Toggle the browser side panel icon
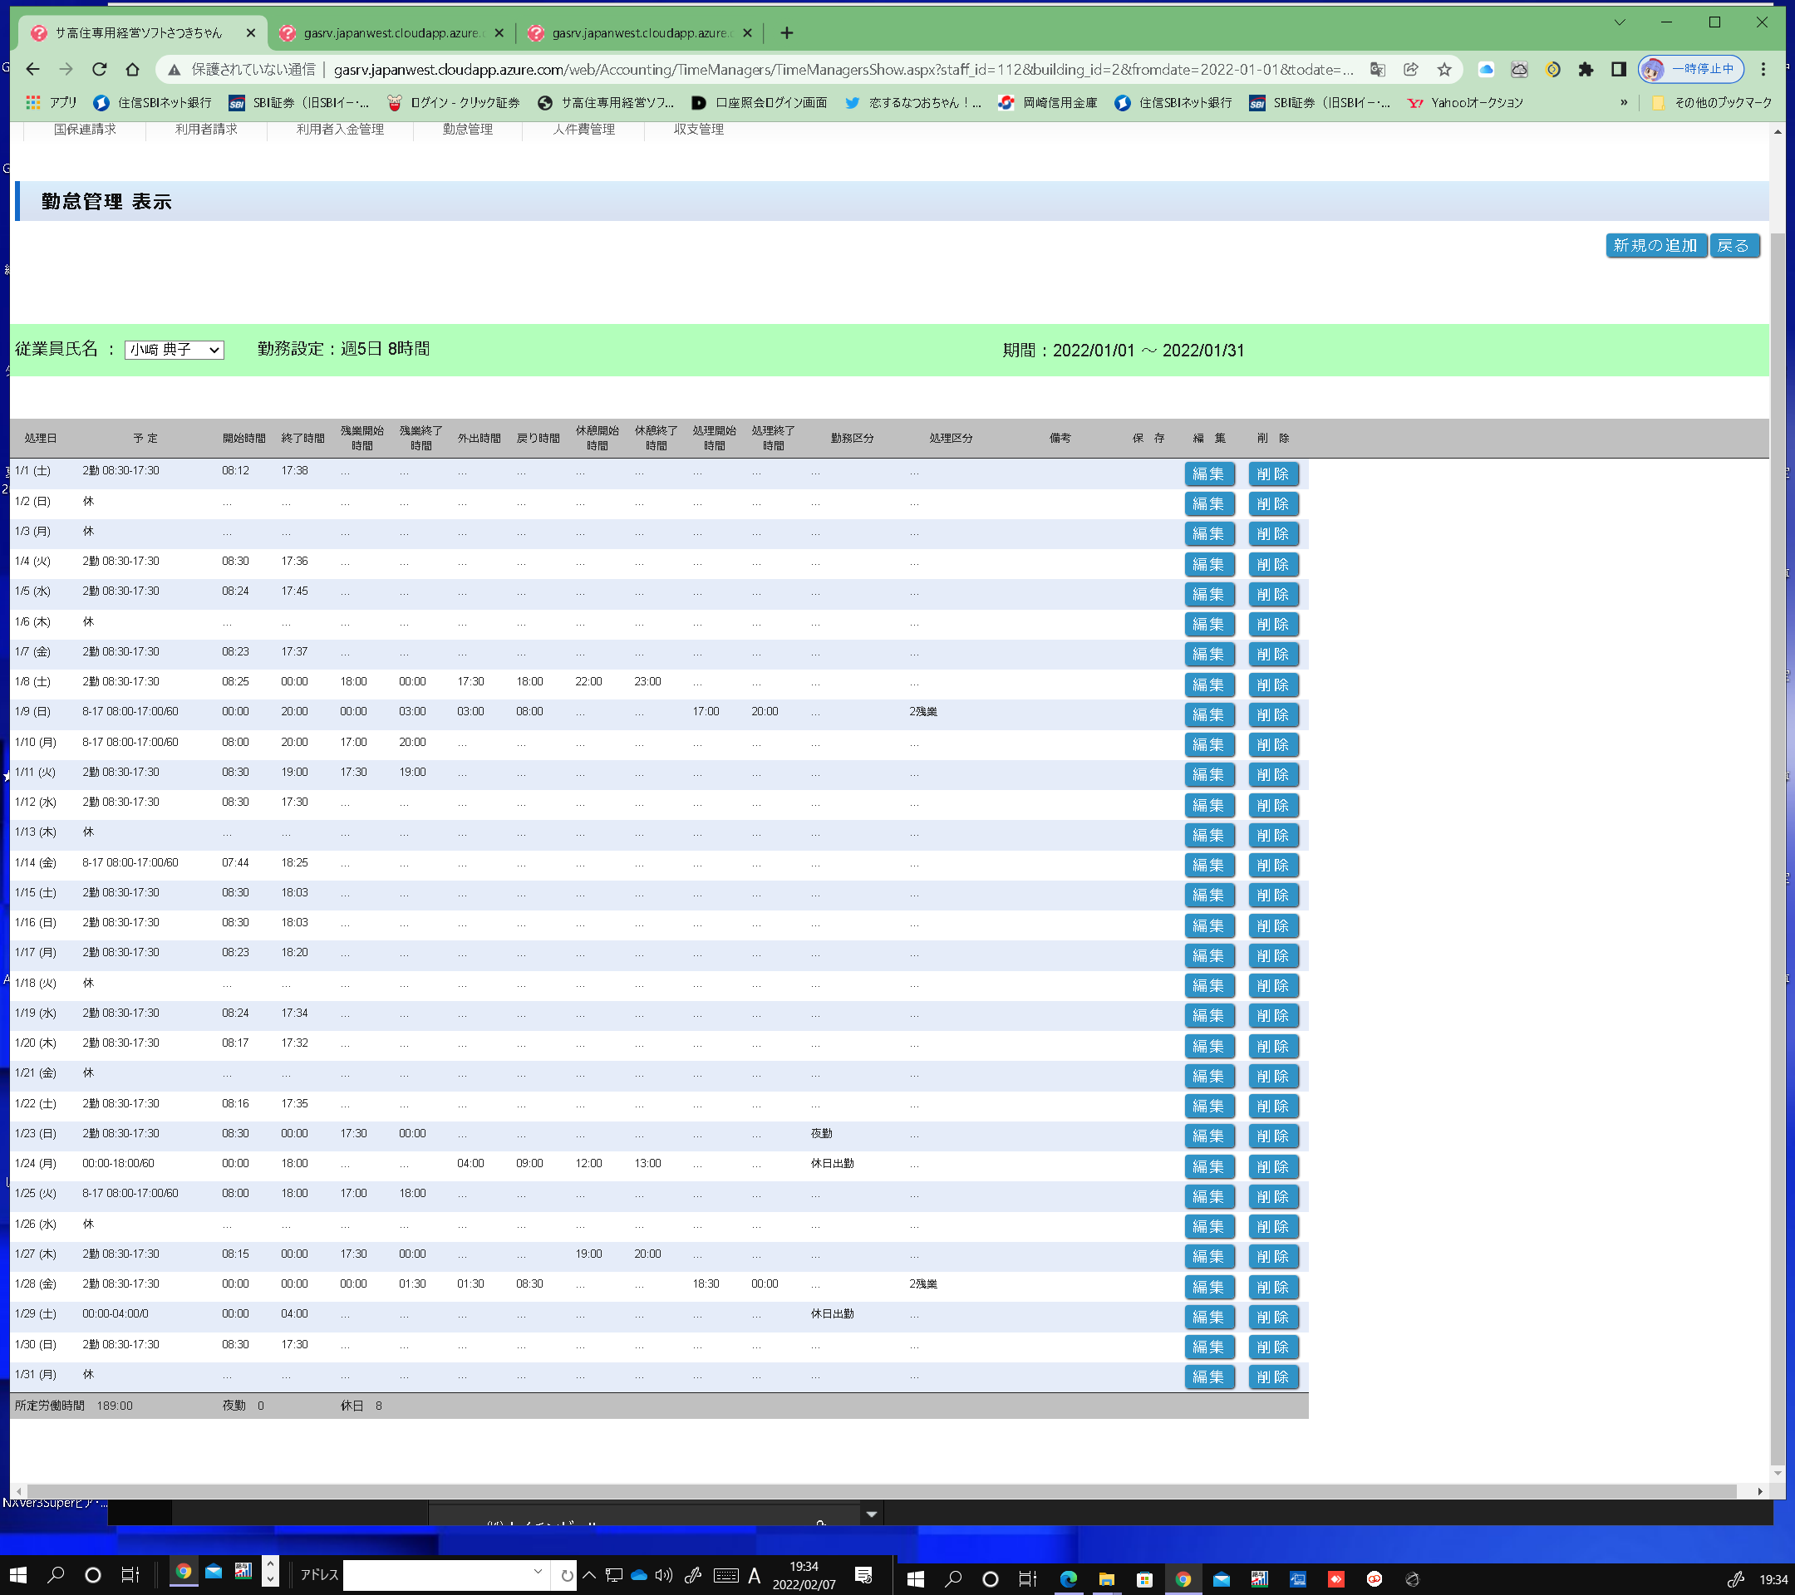The width and height of the screenshot is (1795, 1595). [1618, 69]
